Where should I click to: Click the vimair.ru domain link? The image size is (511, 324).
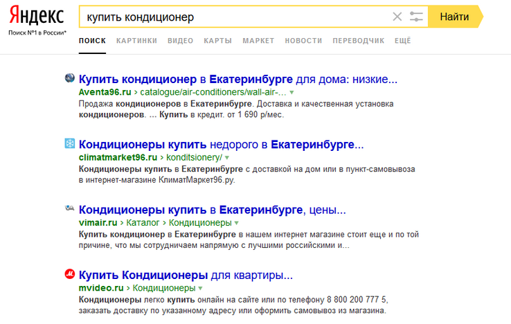(x=98, y=223)
